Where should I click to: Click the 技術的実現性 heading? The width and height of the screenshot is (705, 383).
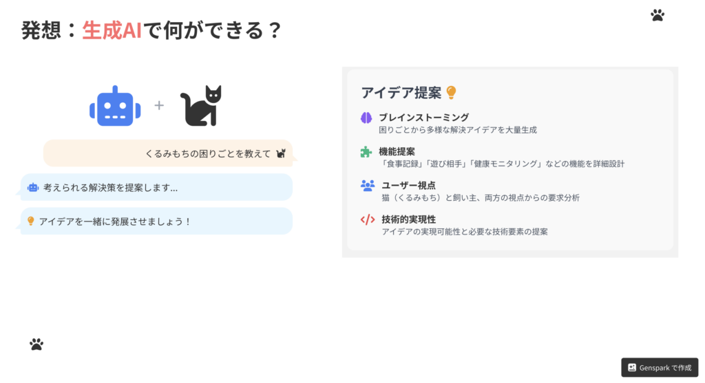[409, 219]
